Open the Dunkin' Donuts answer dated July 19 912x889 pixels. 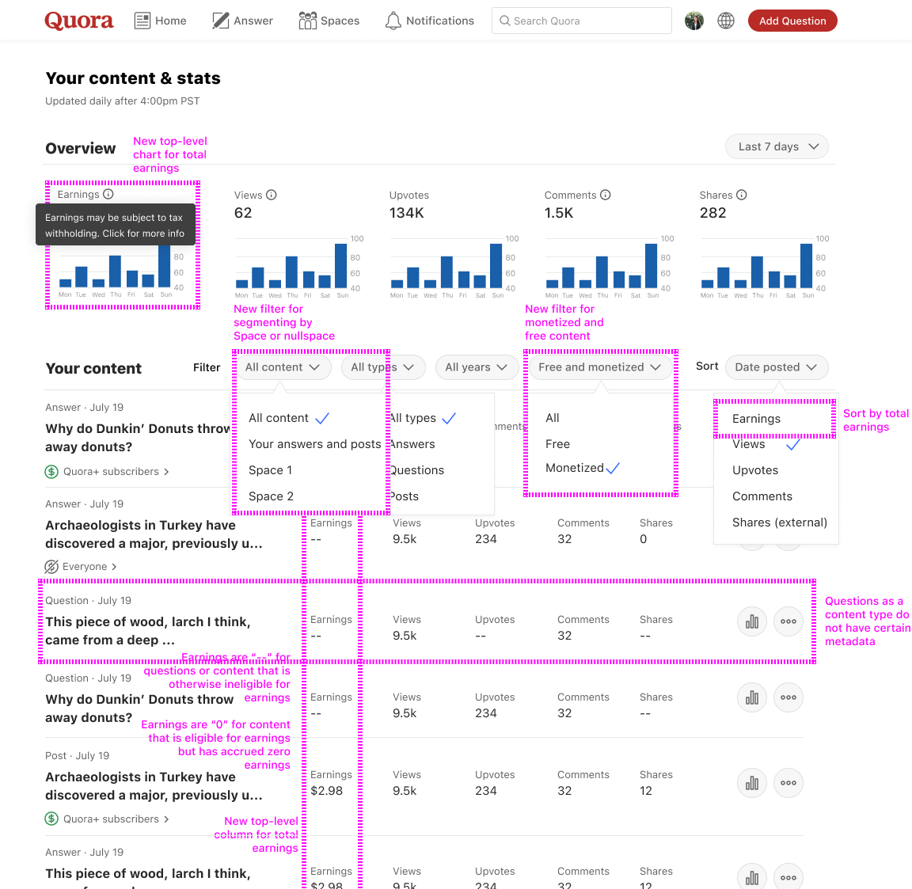tap(138, 438)
